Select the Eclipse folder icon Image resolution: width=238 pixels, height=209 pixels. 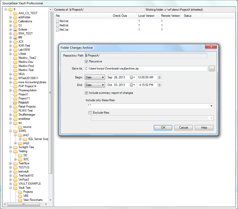[x=15, y=30]
